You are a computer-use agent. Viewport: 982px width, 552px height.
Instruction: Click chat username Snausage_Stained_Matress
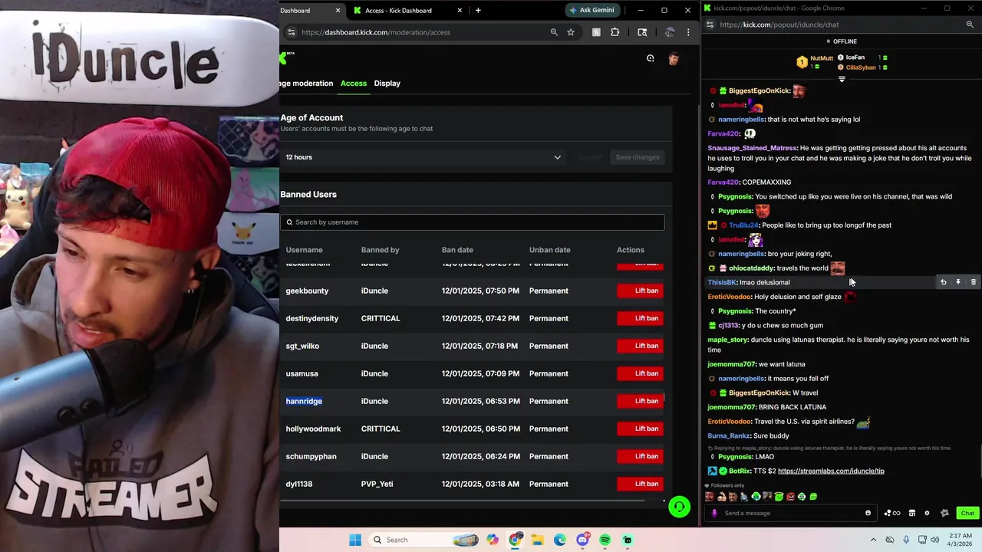pyautogui.click(x=752, y=148)
